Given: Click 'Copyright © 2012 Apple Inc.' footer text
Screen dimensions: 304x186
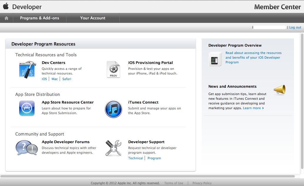Looking at the screenshot, I should pos(125,183).
